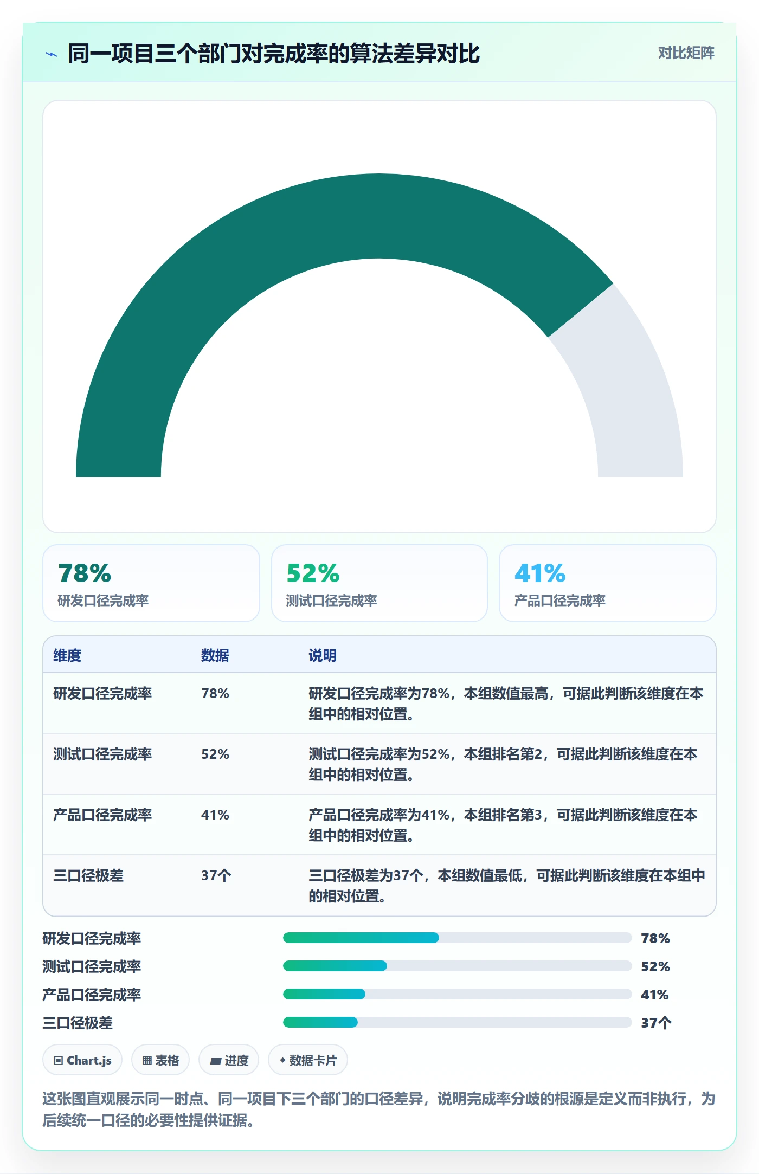Click description starting 测试口径完成率为52%
The height and width of the screenshot is (1174, 759).
pos(503,764)
